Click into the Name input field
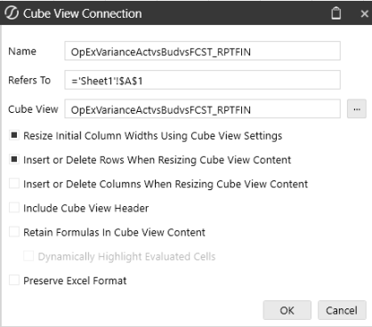This screenshot has width=372, height=327. pyautogui.click(x=202, y=51)
